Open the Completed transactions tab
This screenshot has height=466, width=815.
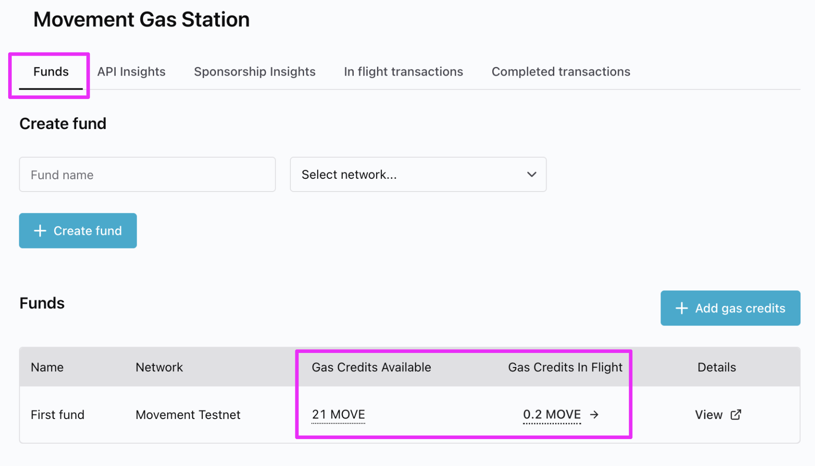[x=561, y=72]
